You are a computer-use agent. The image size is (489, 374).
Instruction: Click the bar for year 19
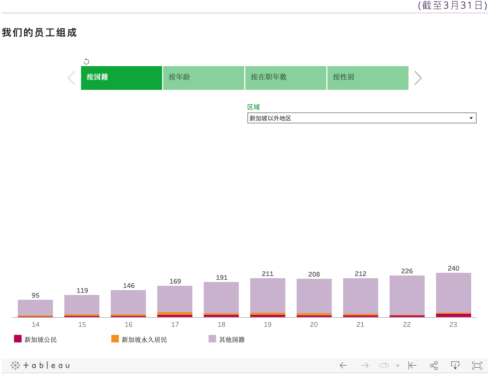268,298
